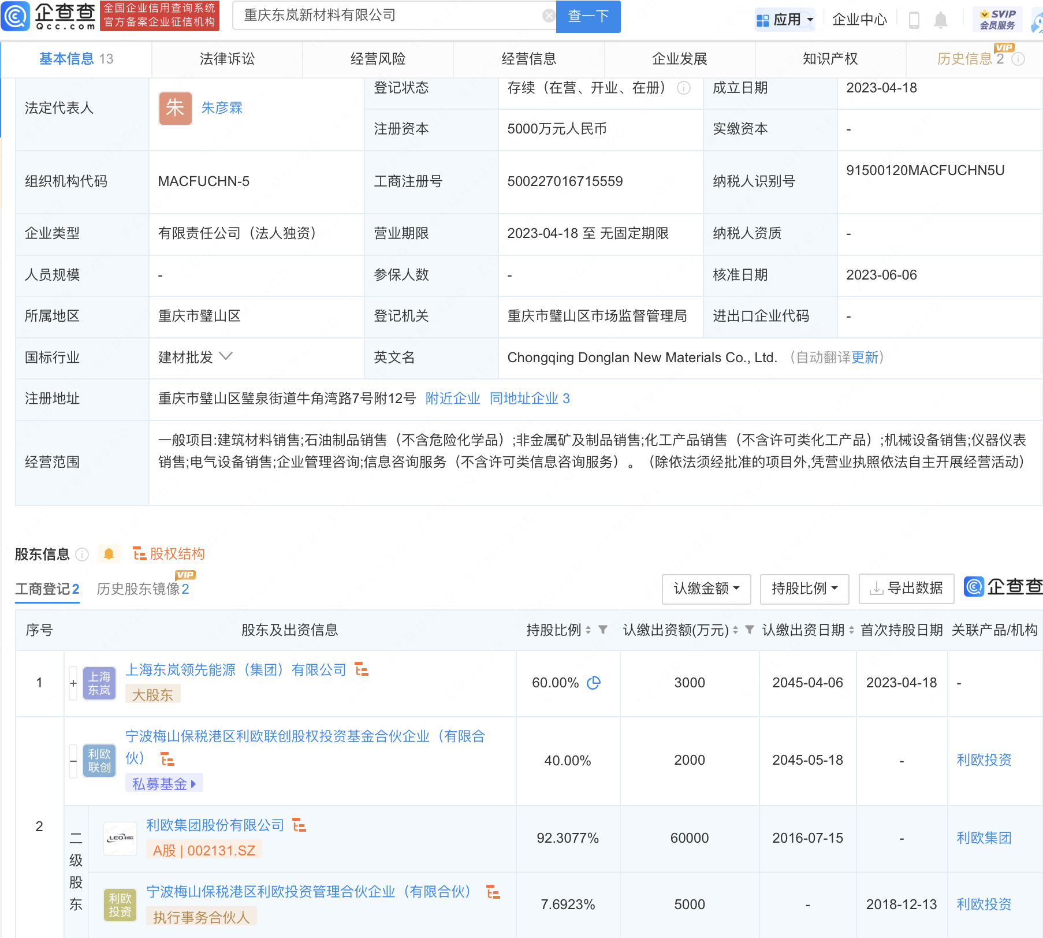Click the 查一下 search button

(x=588, y=16)
